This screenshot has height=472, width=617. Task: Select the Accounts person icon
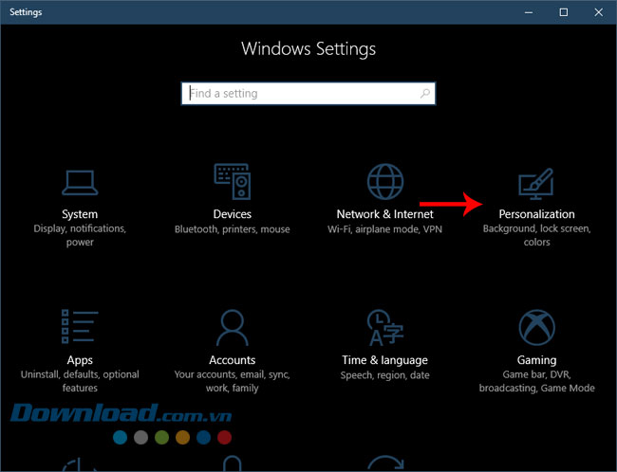coord(233,327)
